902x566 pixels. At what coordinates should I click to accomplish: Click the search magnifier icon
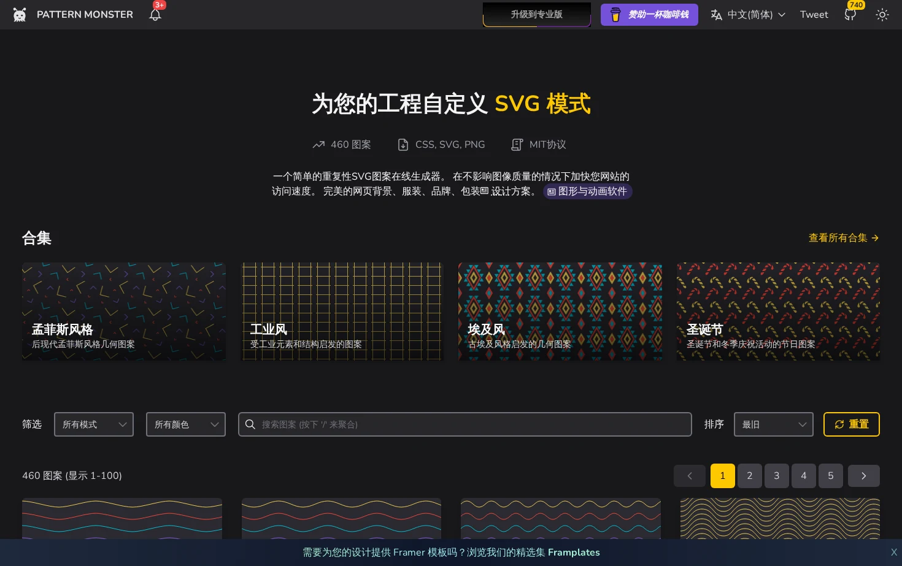pyautogui.click(x=250, y=424)
